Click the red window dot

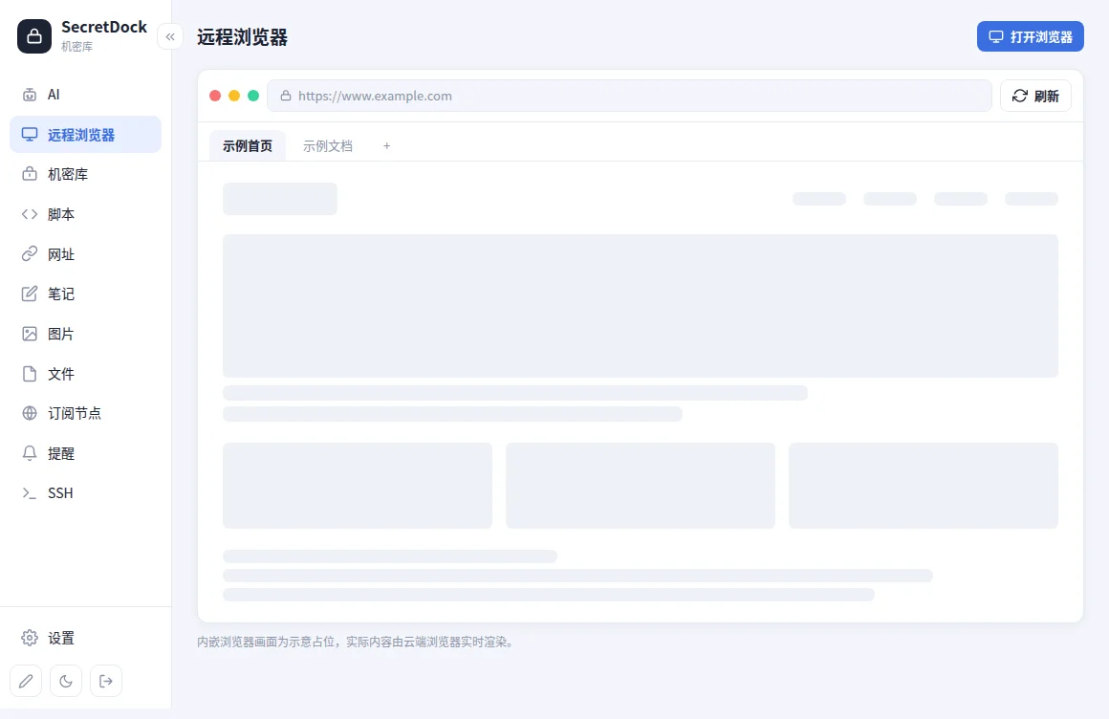tap(215, 96)
